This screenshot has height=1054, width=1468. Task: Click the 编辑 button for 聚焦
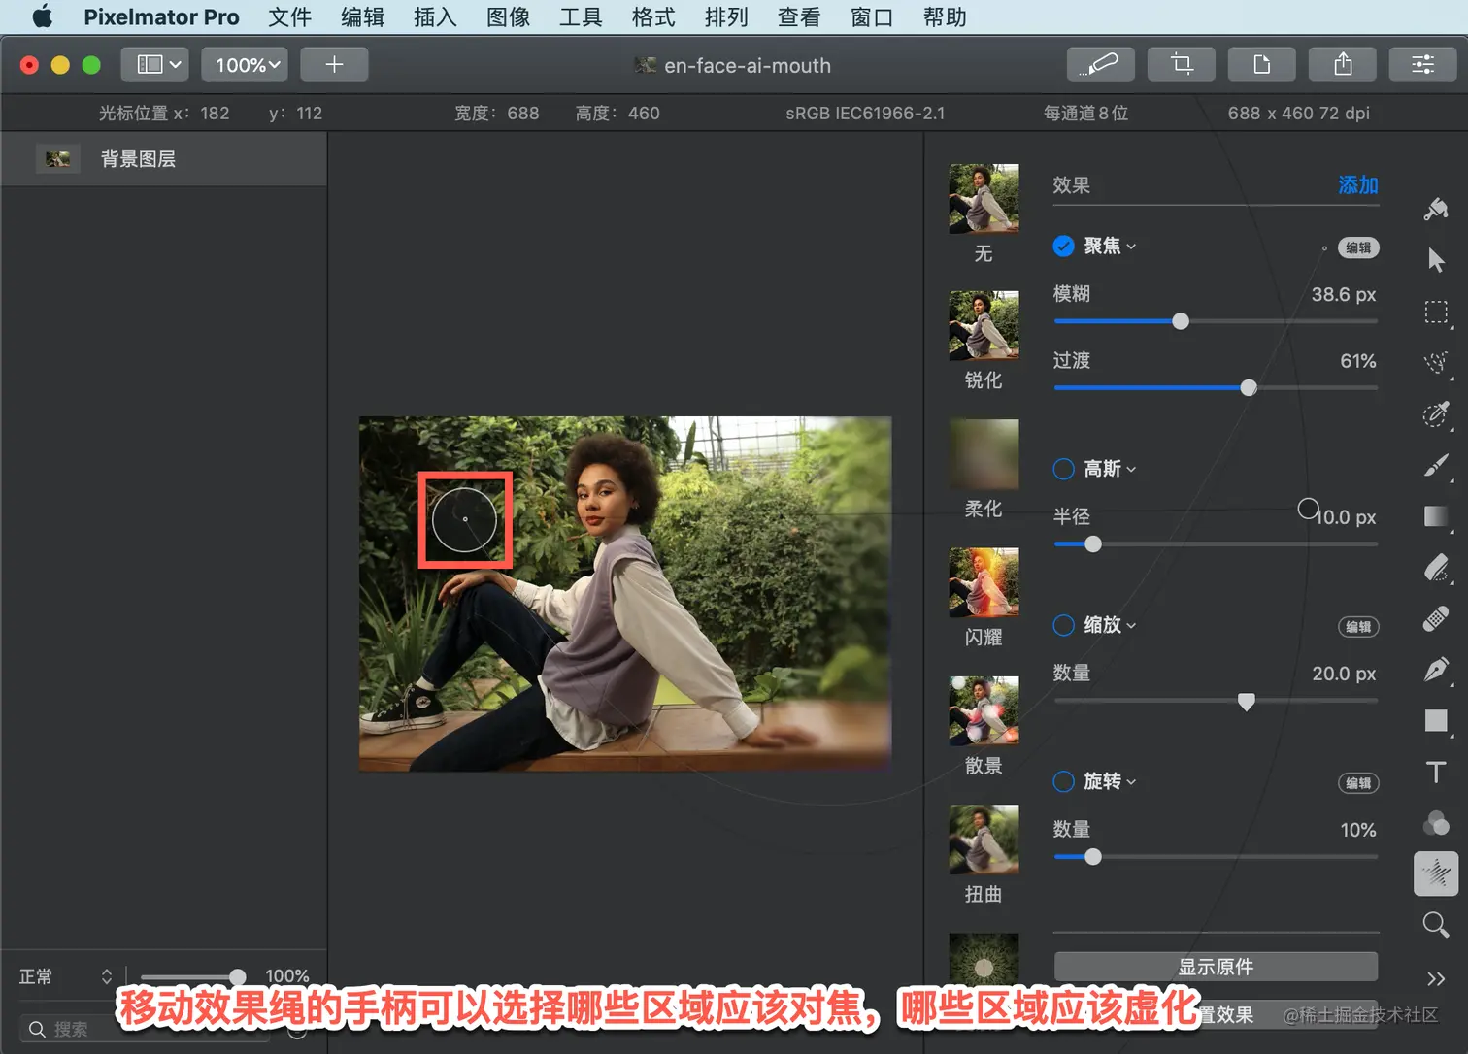1358,247
